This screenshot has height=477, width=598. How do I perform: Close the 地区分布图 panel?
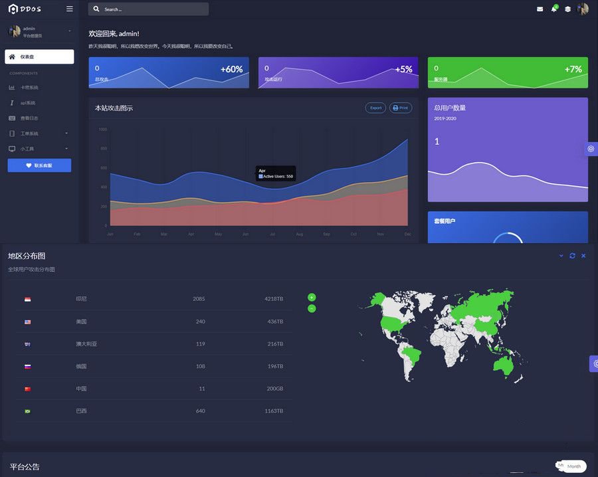click(583, 256)
